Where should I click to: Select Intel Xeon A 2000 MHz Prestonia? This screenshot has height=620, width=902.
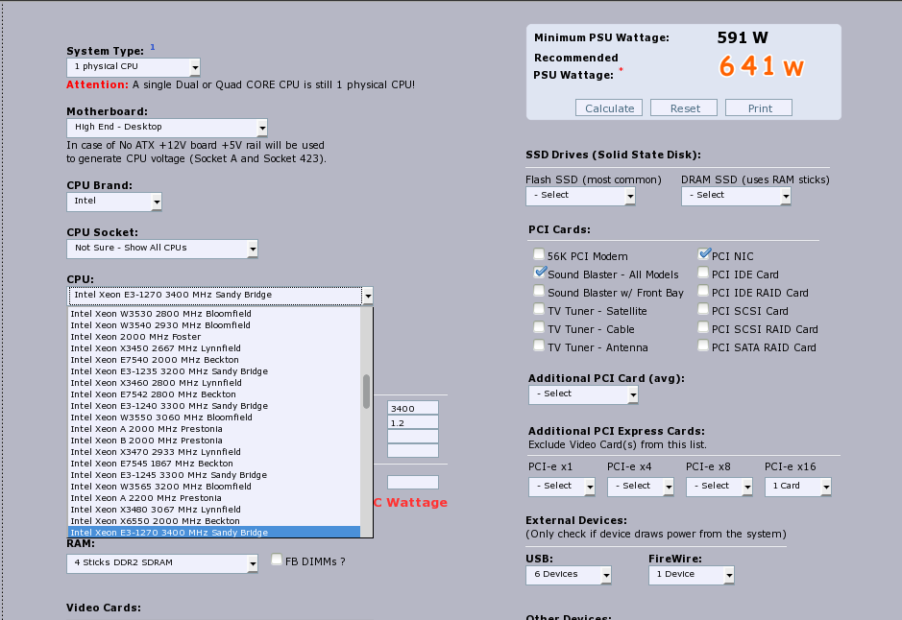click(214, 429)
